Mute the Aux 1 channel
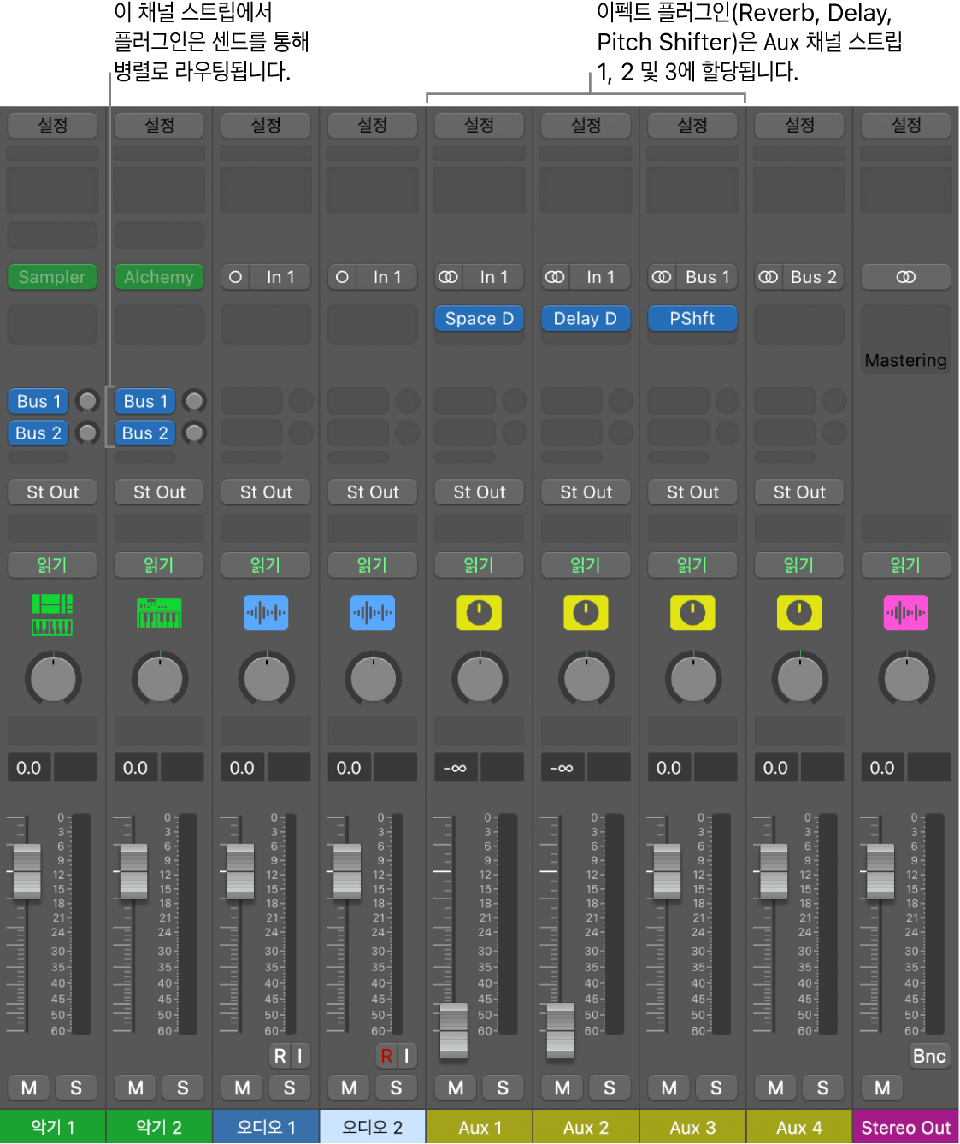The height and width of the screenshot is (1144, 960). (456, 1088)
